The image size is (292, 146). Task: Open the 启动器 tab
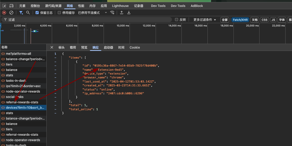pos(109,47)
